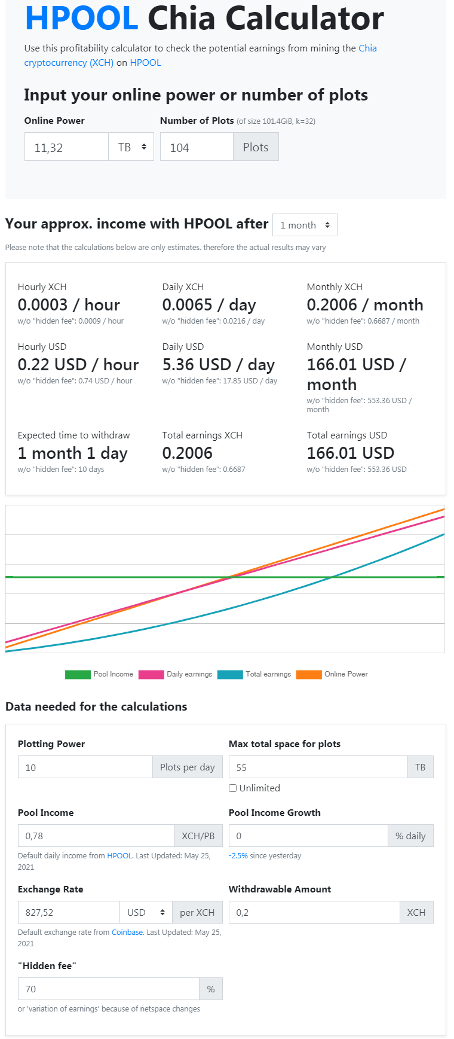Open the HPOOL link in the intro text
Image resolution: width=454 pixels, height=1039 pixels.
pos(146,63)
